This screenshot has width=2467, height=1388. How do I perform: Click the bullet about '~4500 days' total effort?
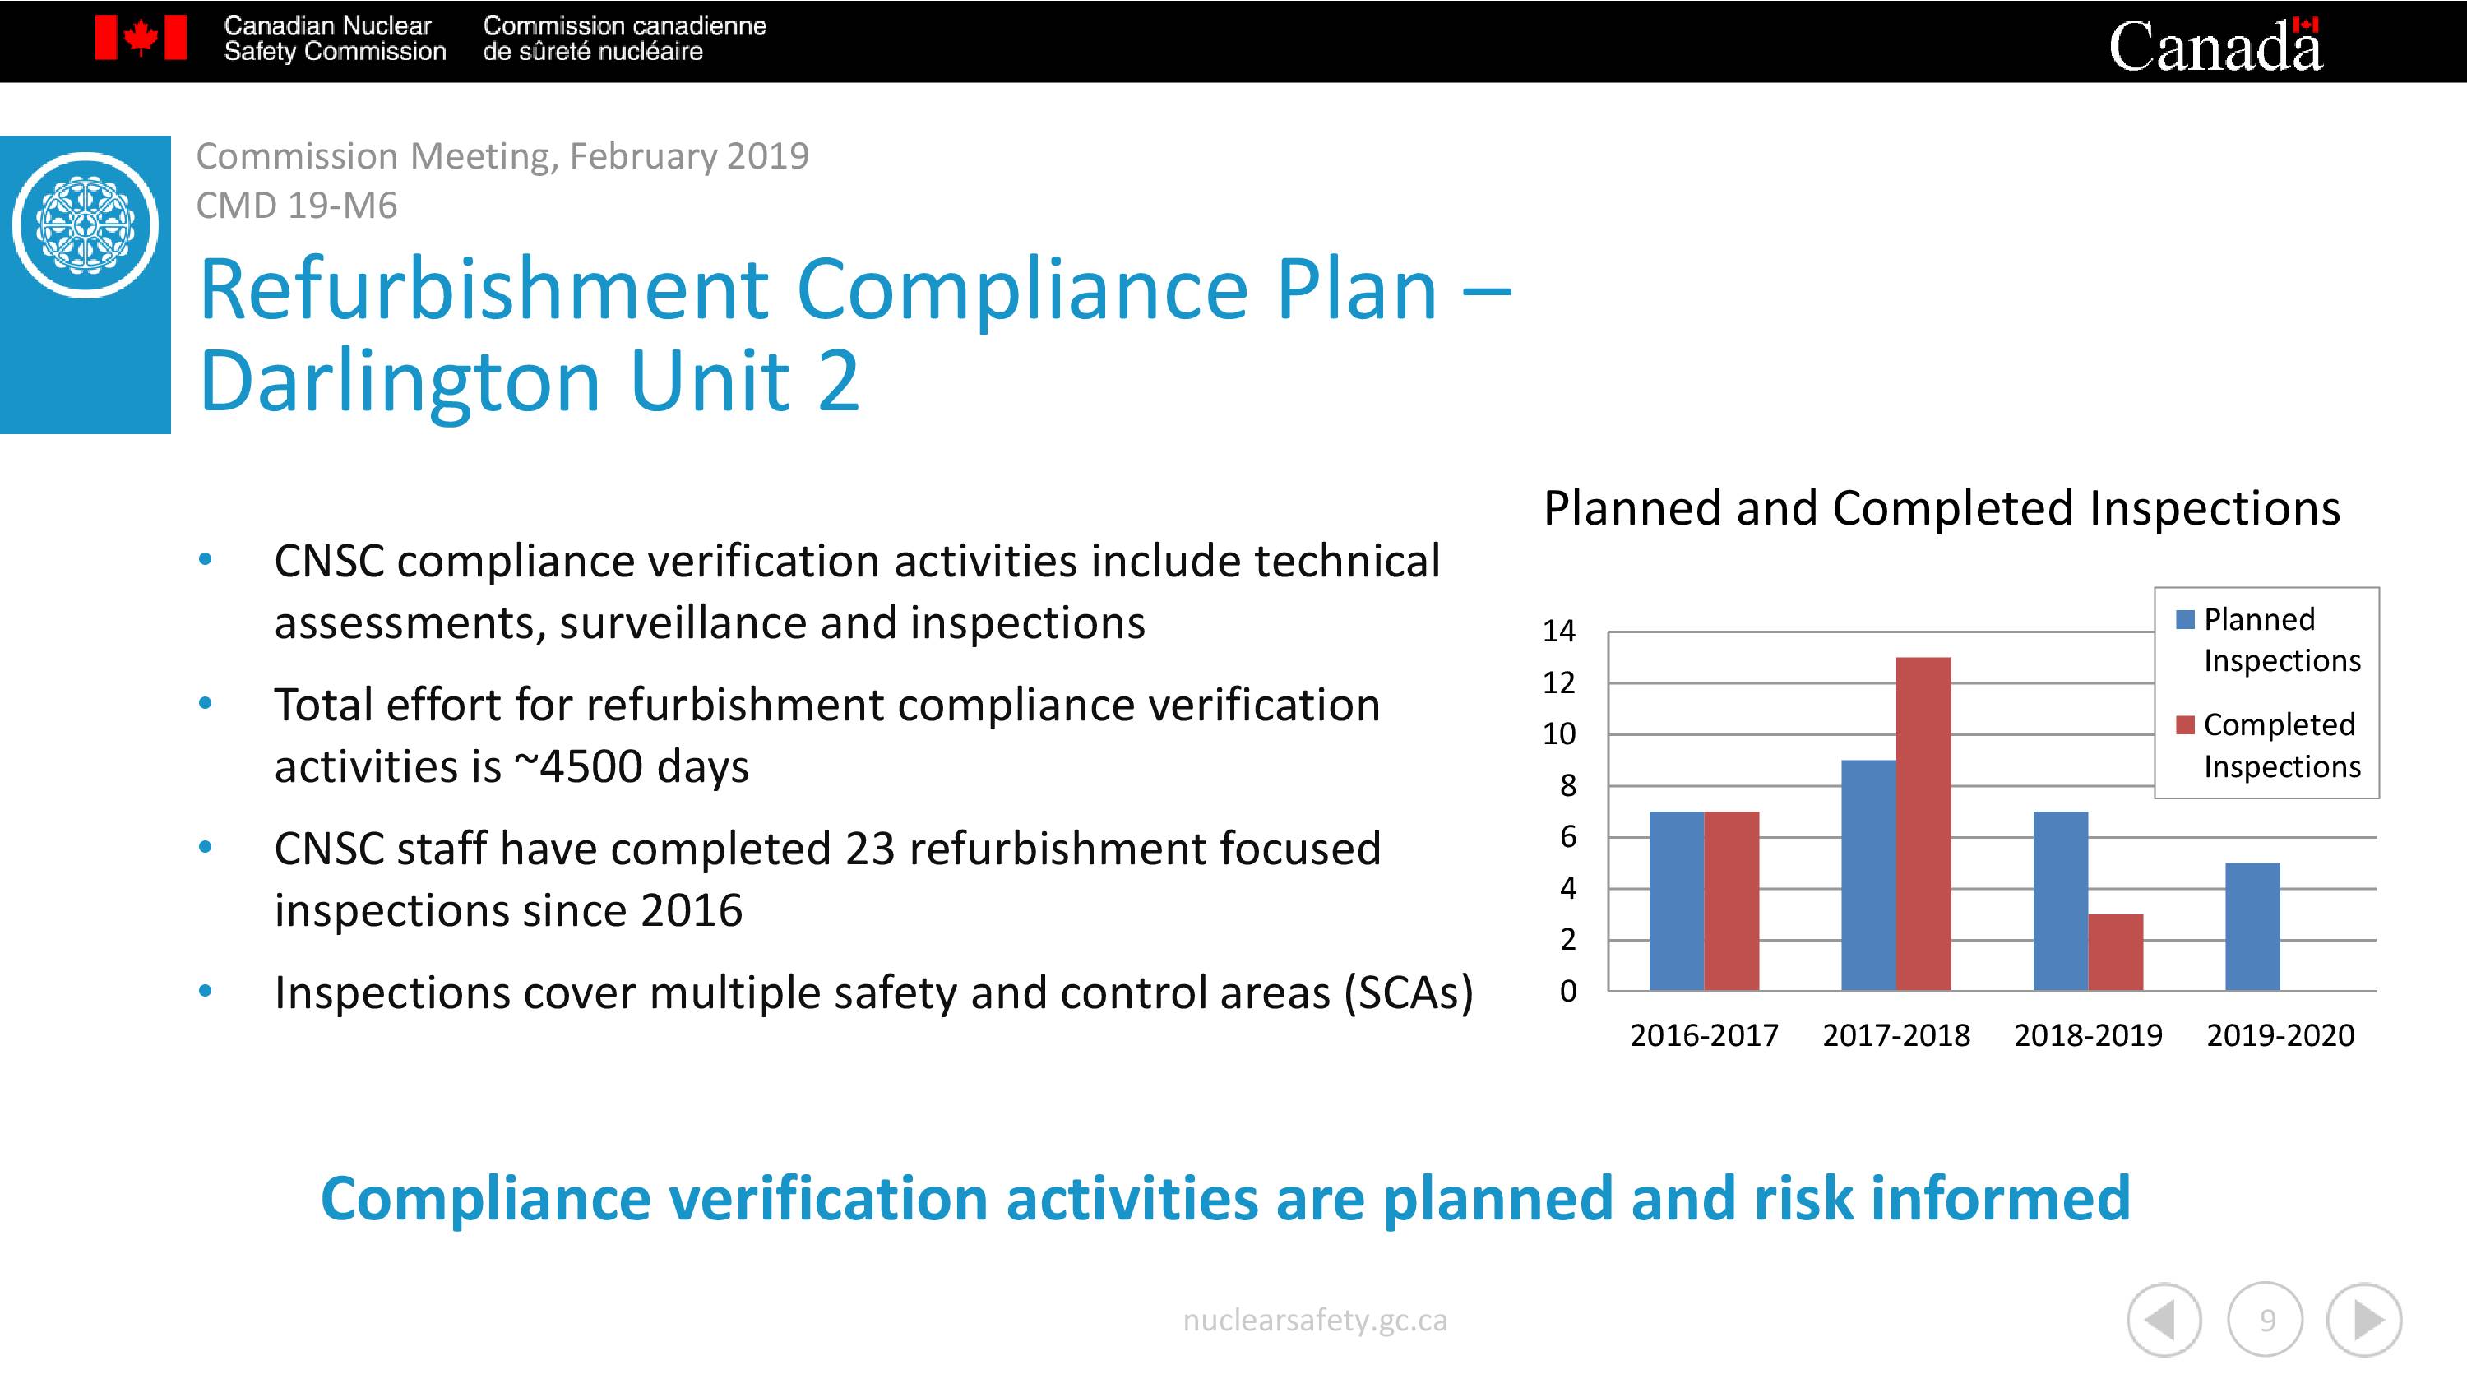pos(827,736)
